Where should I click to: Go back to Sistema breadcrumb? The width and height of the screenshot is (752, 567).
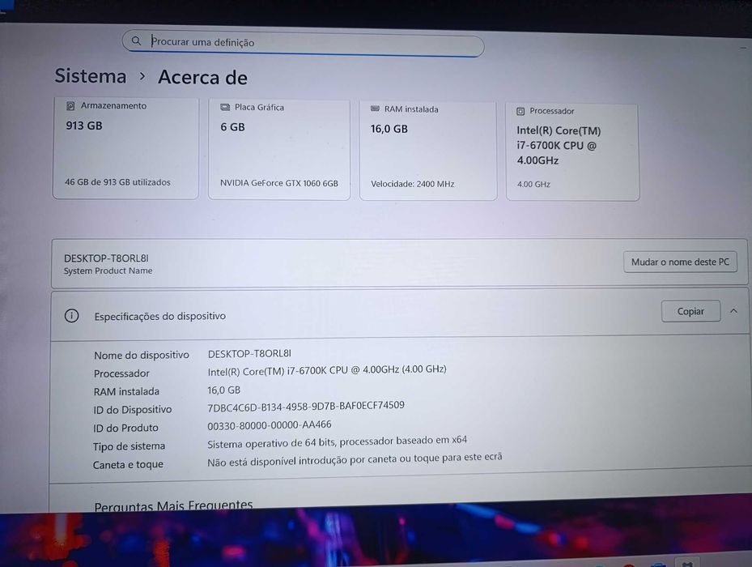tap(90, 76)
